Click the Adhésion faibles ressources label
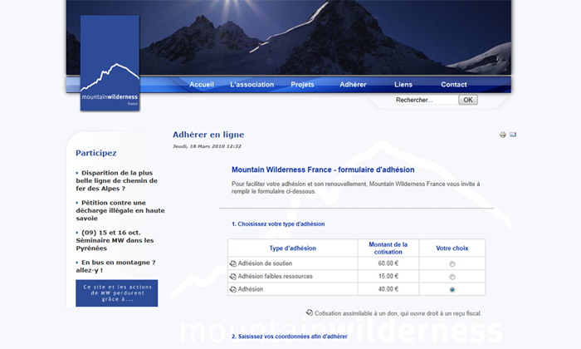Image resolution: width=581 pixels, height=349 pixels. click(276, 277)
